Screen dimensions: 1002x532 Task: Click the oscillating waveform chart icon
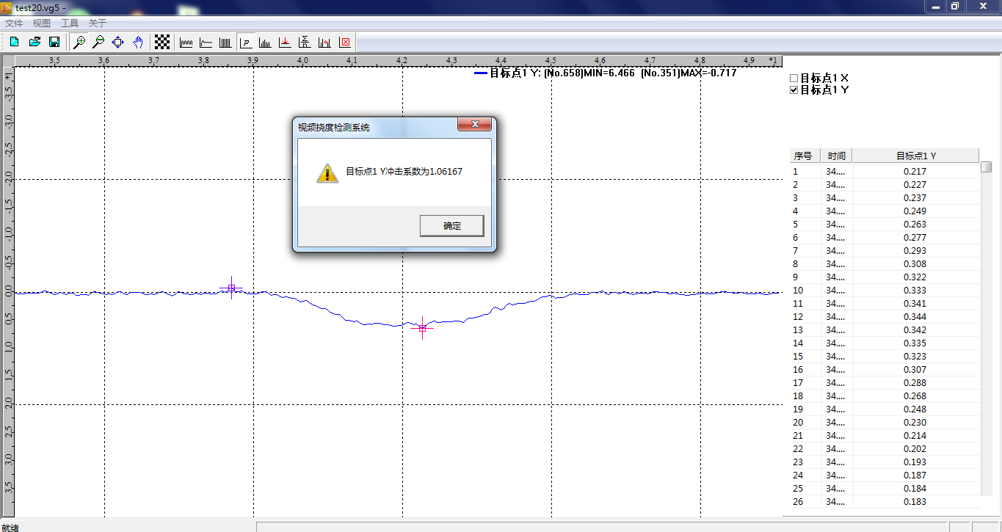click(186, 42)
